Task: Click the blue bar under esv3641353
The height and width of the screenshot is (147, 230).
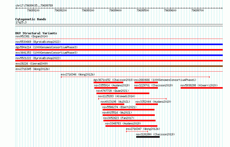Action: tap(119, 55)
